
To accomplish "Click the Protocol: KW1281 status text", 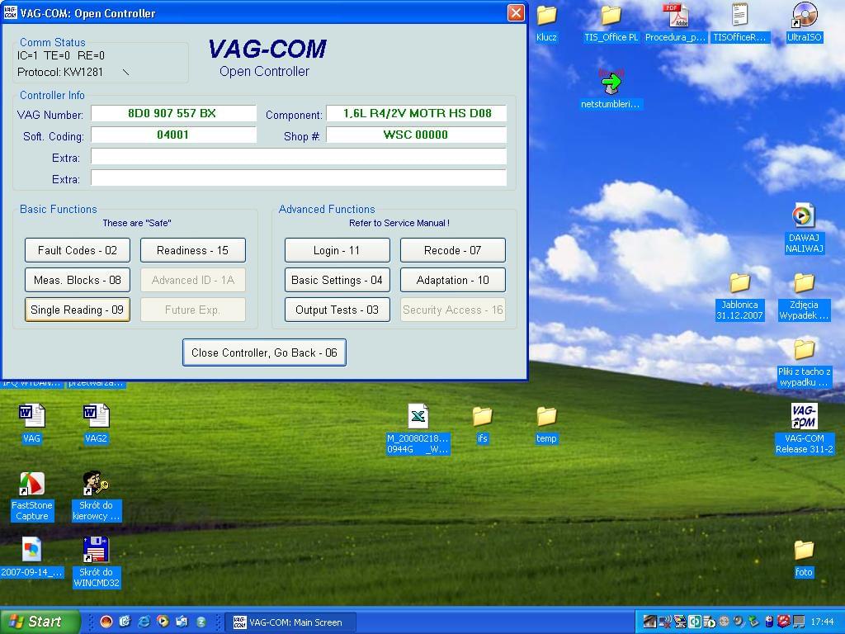I will point(59,72).
